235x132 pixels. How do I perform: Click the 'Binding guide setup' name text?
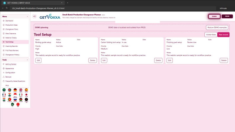[x=43, y=42]
